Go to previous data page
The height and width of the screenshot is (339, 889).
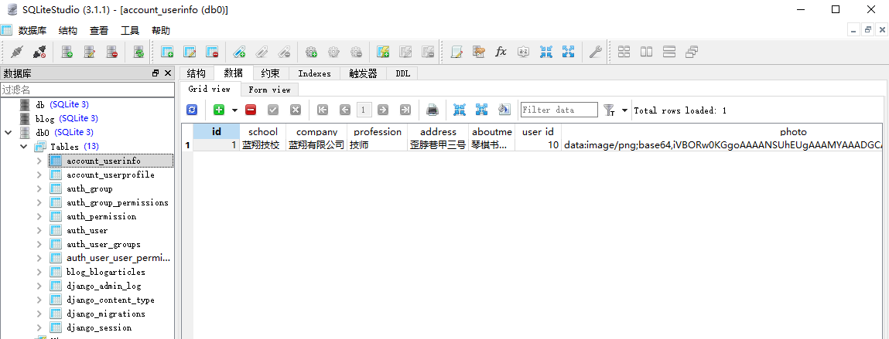[345, 110]
